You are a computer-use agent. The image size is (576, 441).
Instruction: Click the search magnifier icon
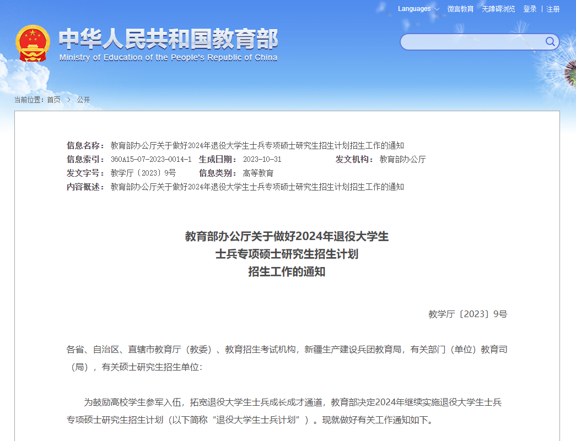pyautogui.click(x=550, y=41)
